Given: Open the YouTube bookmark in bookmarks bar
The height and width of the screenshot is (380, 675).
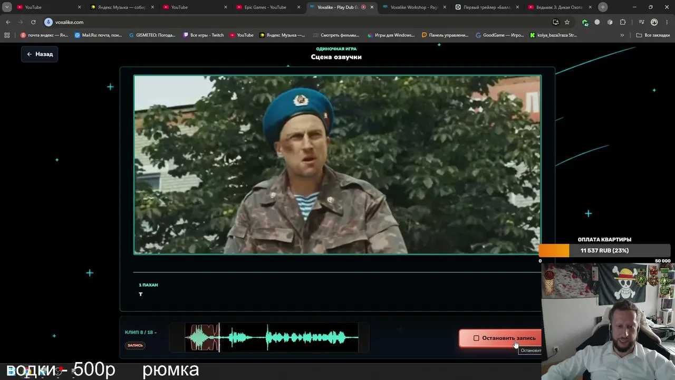Looking at the screenshot, I should 242,35.
